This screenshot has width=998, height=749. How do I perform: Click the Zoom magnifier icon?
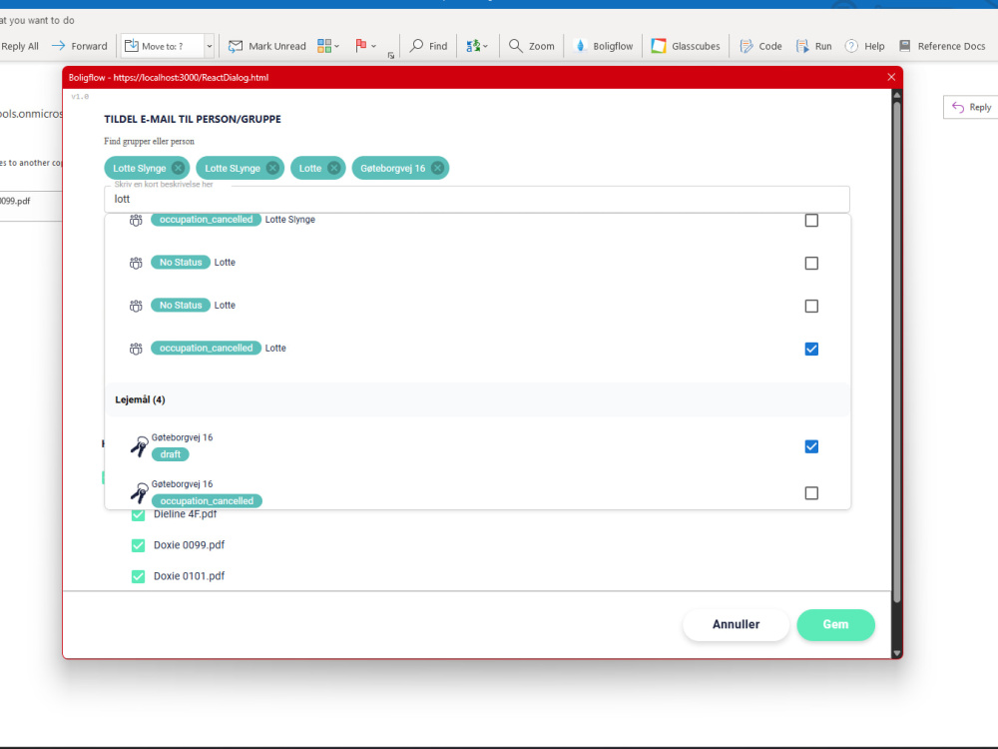tap(516, 46)
